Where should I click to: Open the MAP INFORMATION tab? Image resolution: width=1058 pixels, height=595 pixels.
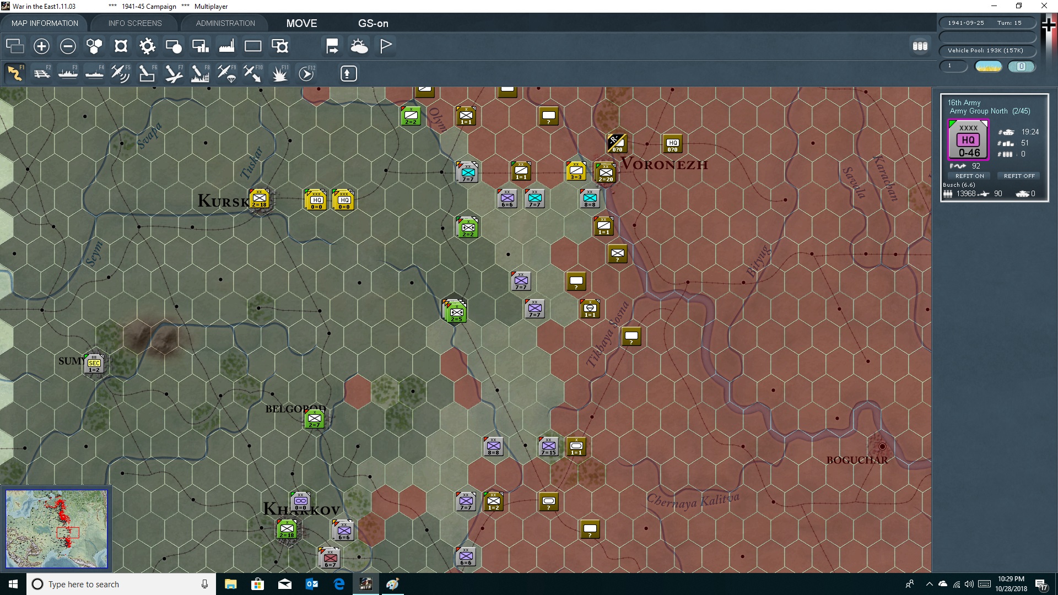45,23
